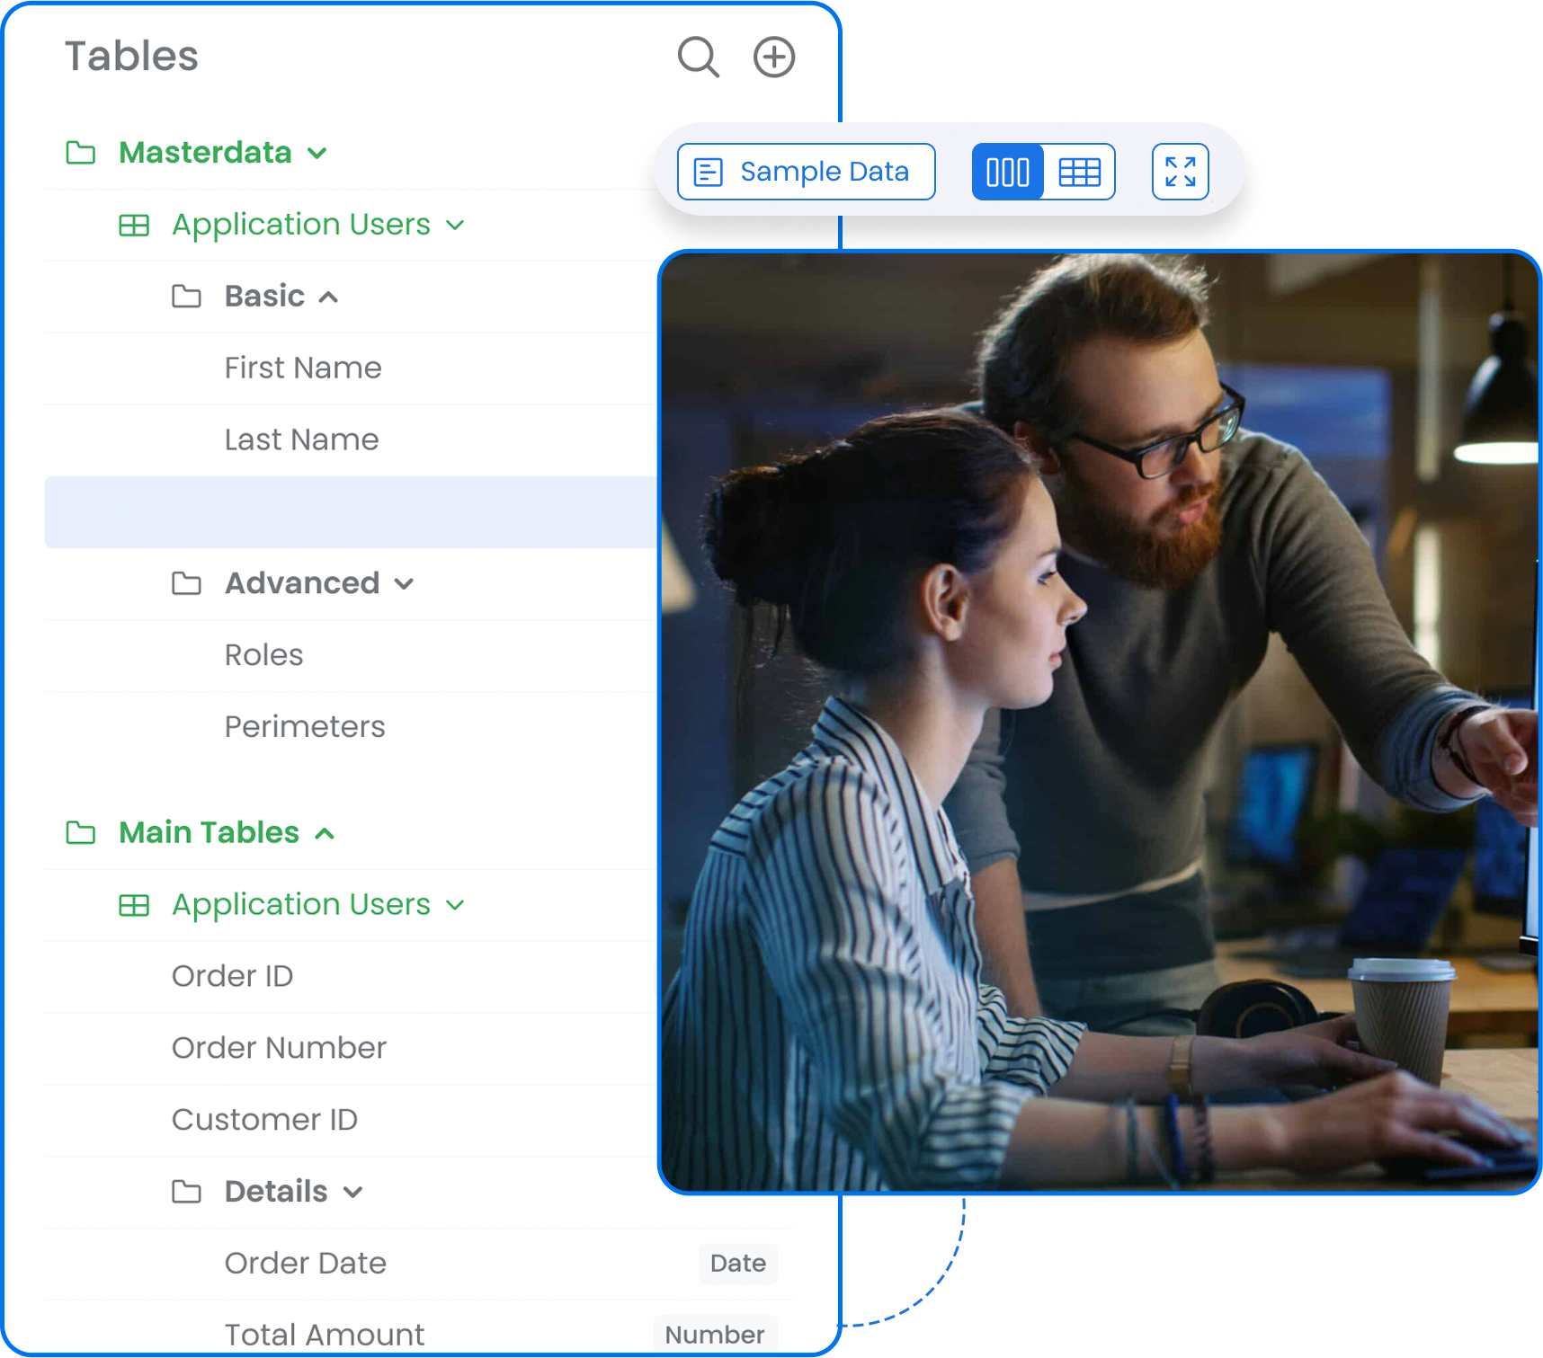Select the highlighted empty row
This screenshot has height=1358, width=1543.
(351, 512)
